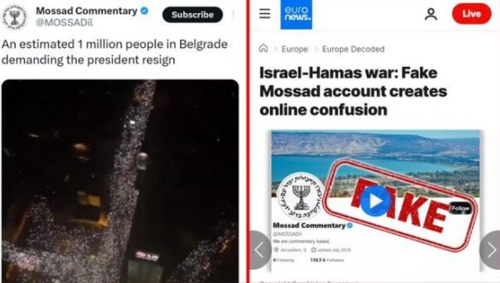This screenshot has height=283, width=500.
Task: Click the article headline about fake Mossad account
Action: click(x=353, y=91)
